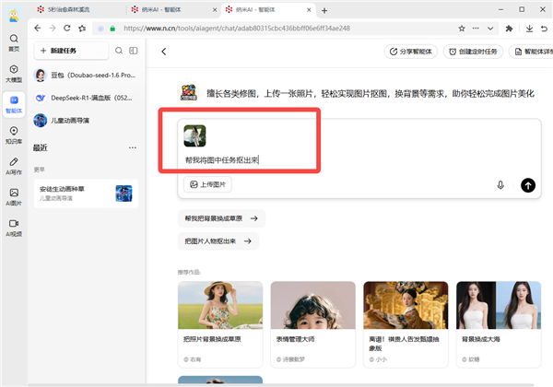Open the AI写作 sidebar tool
Screen dimensions: 553x387
(14, 166)
